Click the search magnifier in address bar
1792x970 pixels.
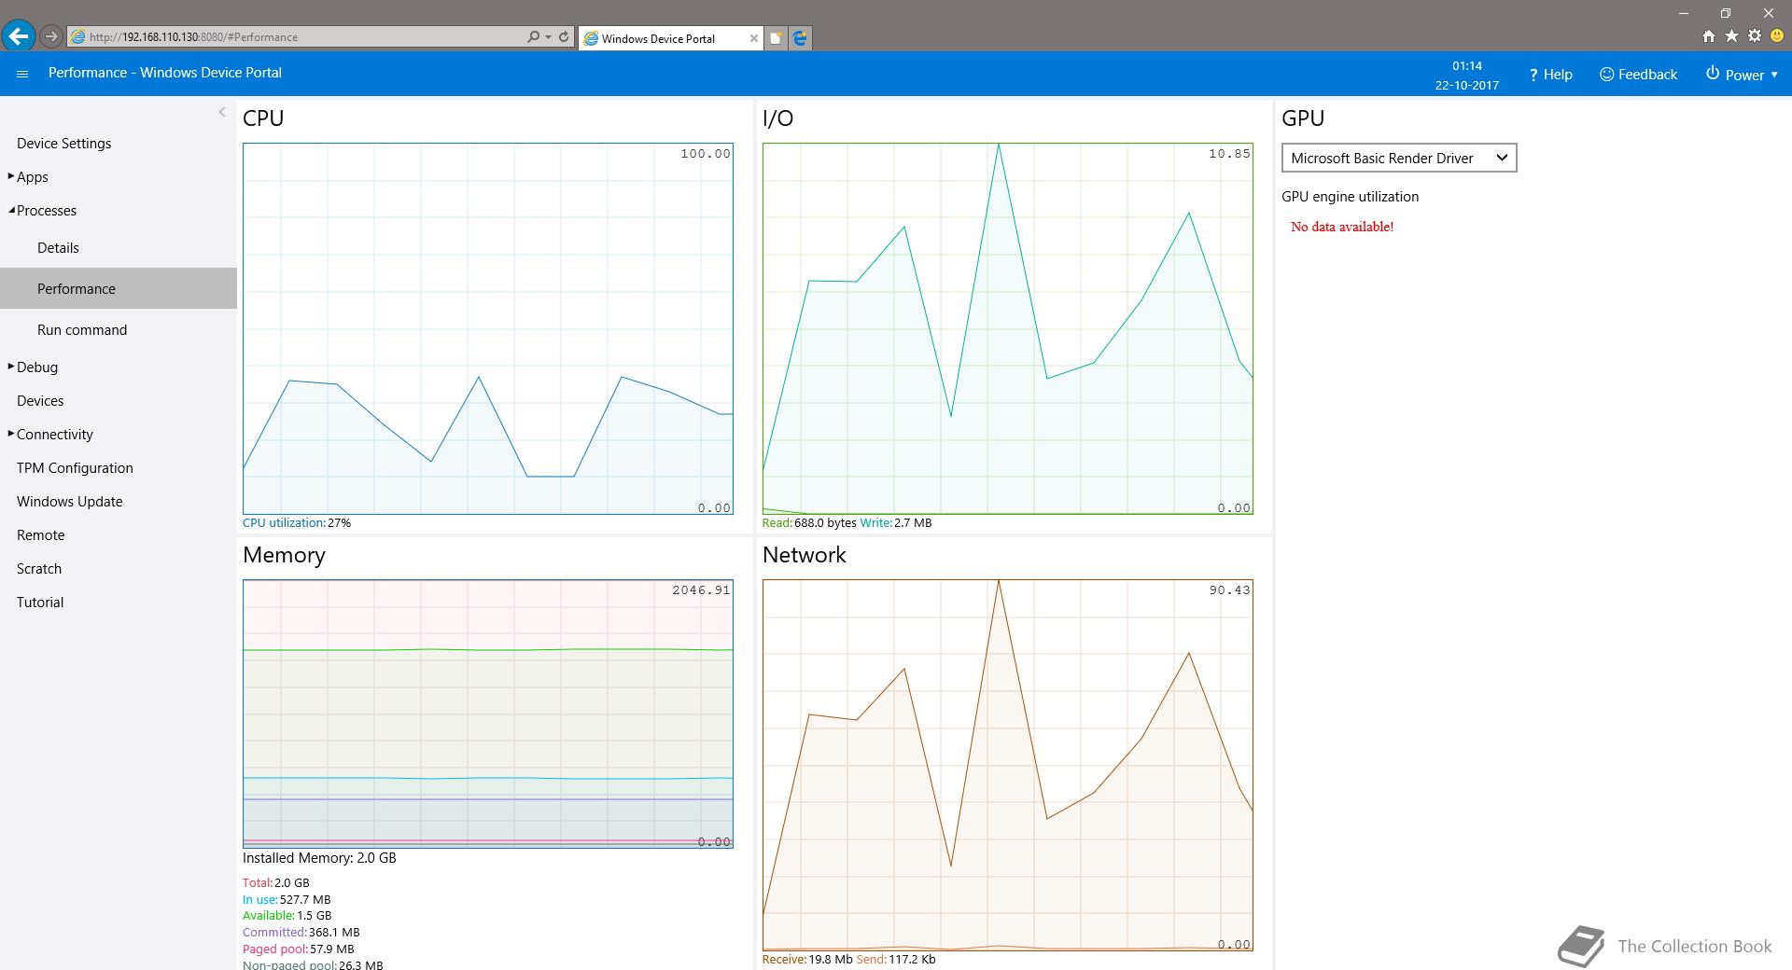coord(533,37)
